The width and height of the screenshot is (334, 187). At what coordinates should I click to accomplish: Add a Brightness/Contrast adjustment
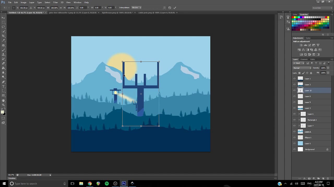click(x=301, y=45)
